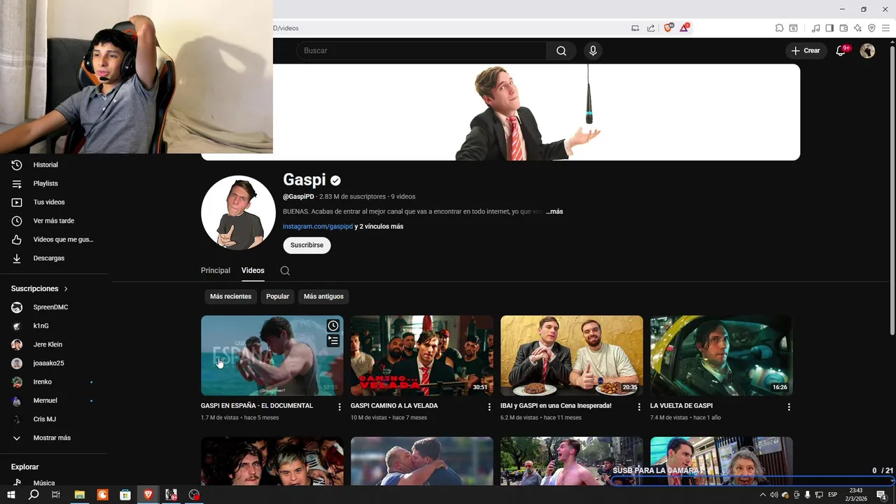
Task: Open options for CAMINO A LA VELADA video
Action: click(489, 407)
